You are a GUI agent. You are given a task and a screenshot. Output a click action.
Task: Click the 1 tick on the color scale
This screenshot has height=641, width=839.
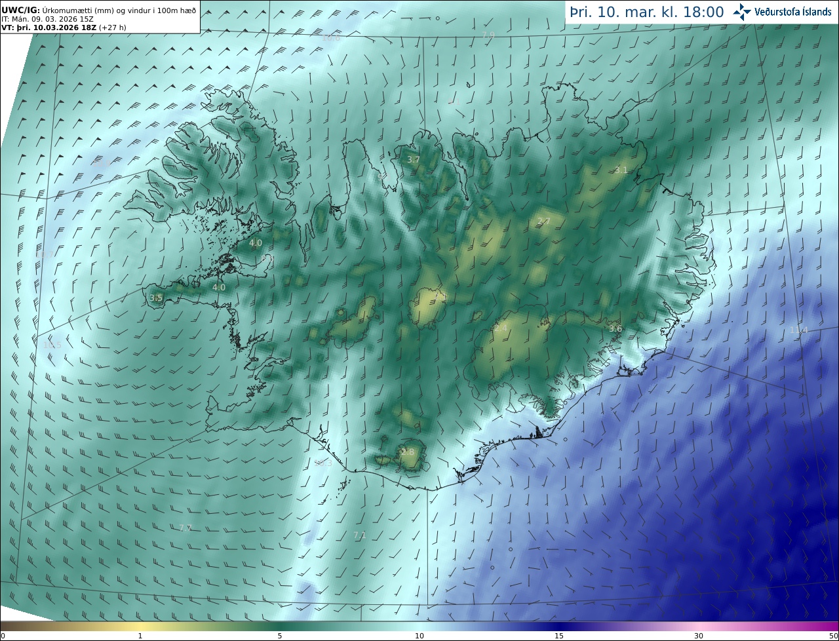(140, 636)
